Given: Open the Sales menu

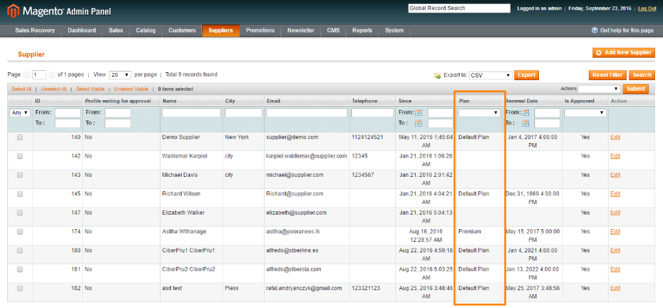Looking at the screenshot, I should 115,30.
